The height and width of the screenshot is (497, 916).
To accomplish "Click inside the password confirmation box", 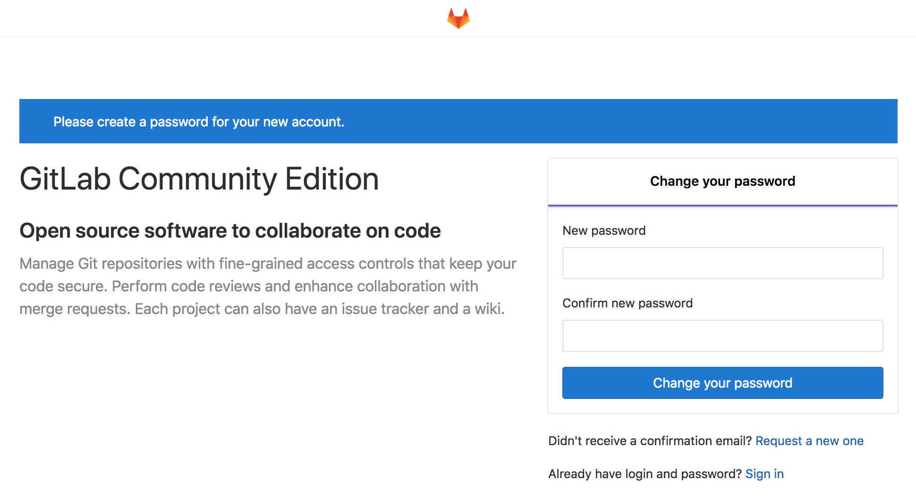I will [722, 335].
